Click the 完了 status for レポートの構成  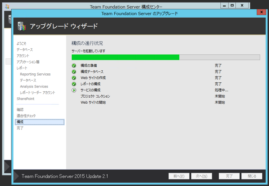pos(218,84)
